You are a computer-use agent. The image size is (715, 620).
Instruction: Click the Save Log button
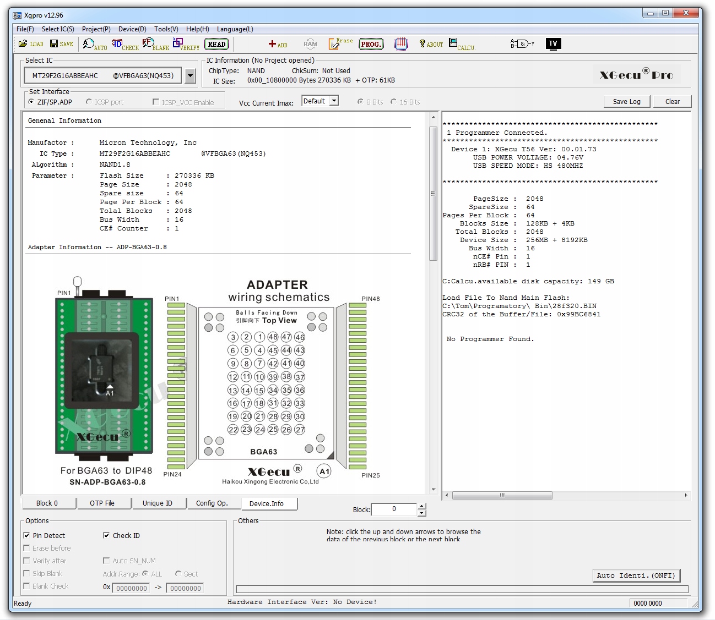[626, 102]
